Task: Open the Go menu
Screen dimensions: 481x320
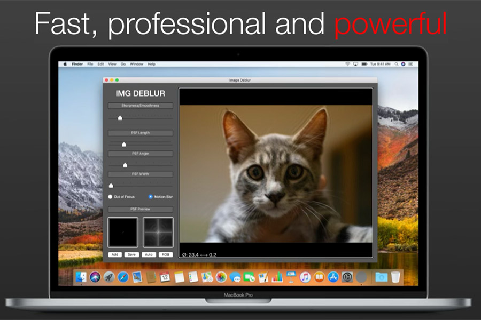Action: coord(123,63)
